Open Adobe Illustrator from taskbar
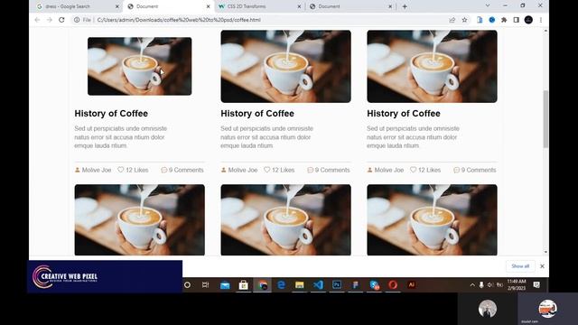The image size is (578, 325). click(x=412, y=285)
